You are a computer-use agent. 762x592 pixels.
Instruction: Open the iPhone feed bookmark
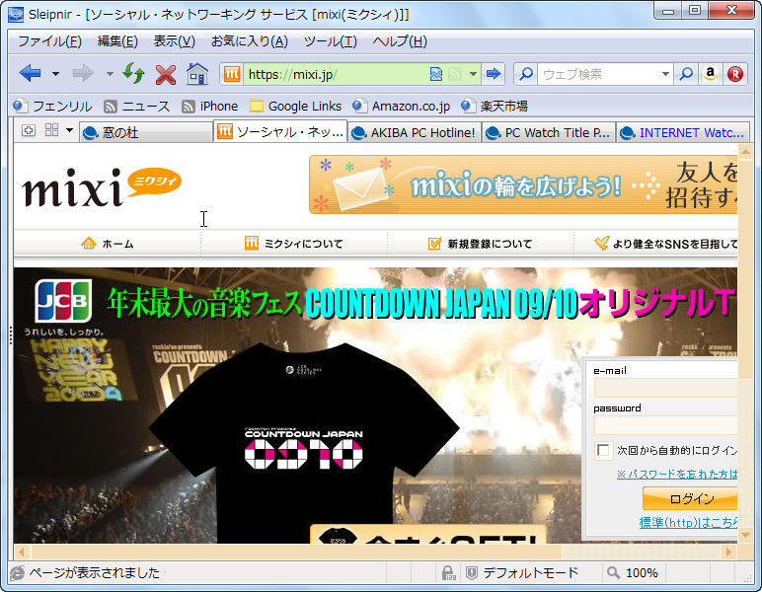[209, 106]
